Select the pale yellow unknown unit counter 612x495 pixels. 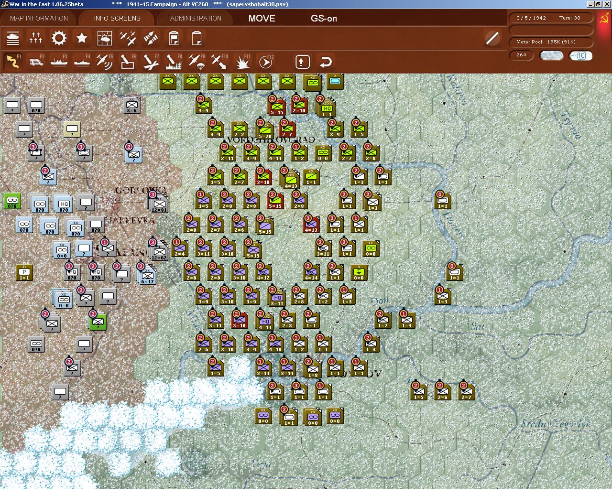tap(72, 129)
